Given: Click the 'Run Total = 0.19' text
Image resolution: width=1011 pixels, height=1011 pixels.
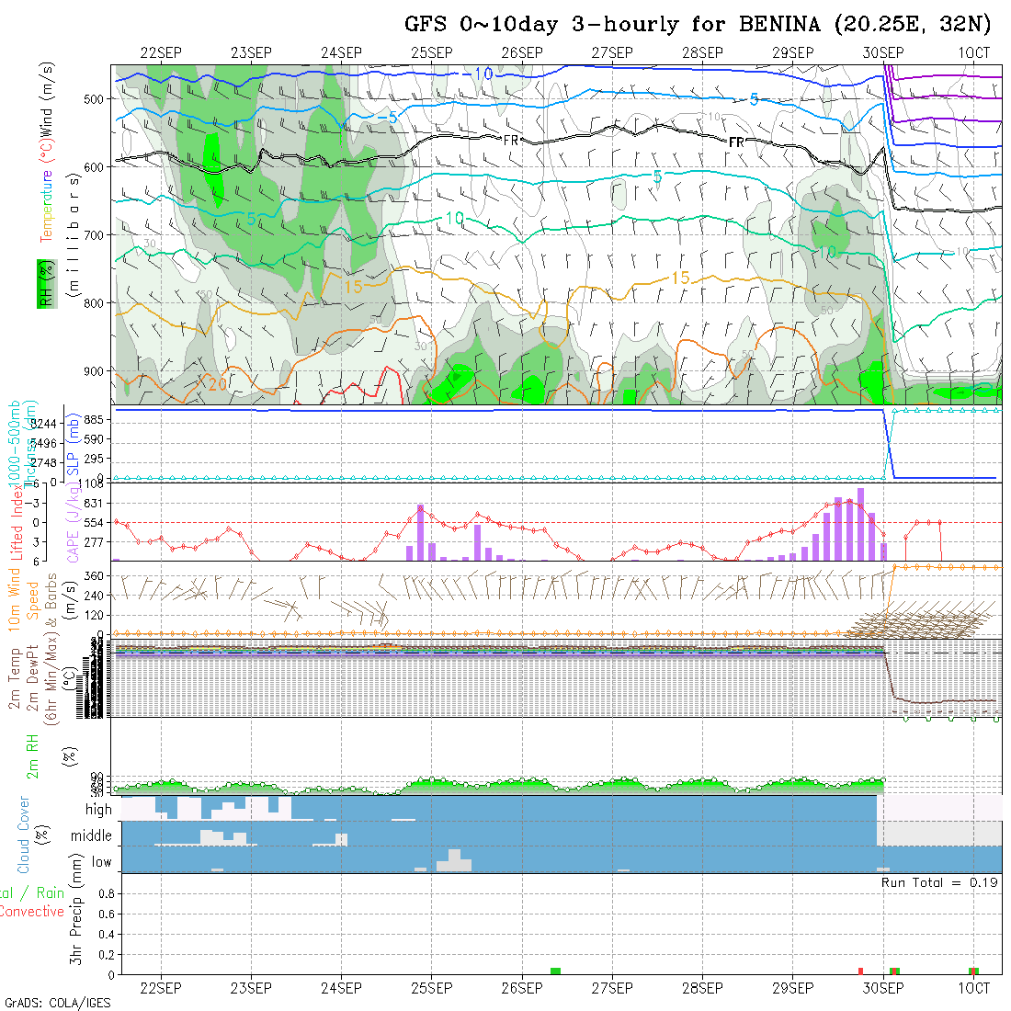Looking at the screenshot, I should click(x=939, y=882).
